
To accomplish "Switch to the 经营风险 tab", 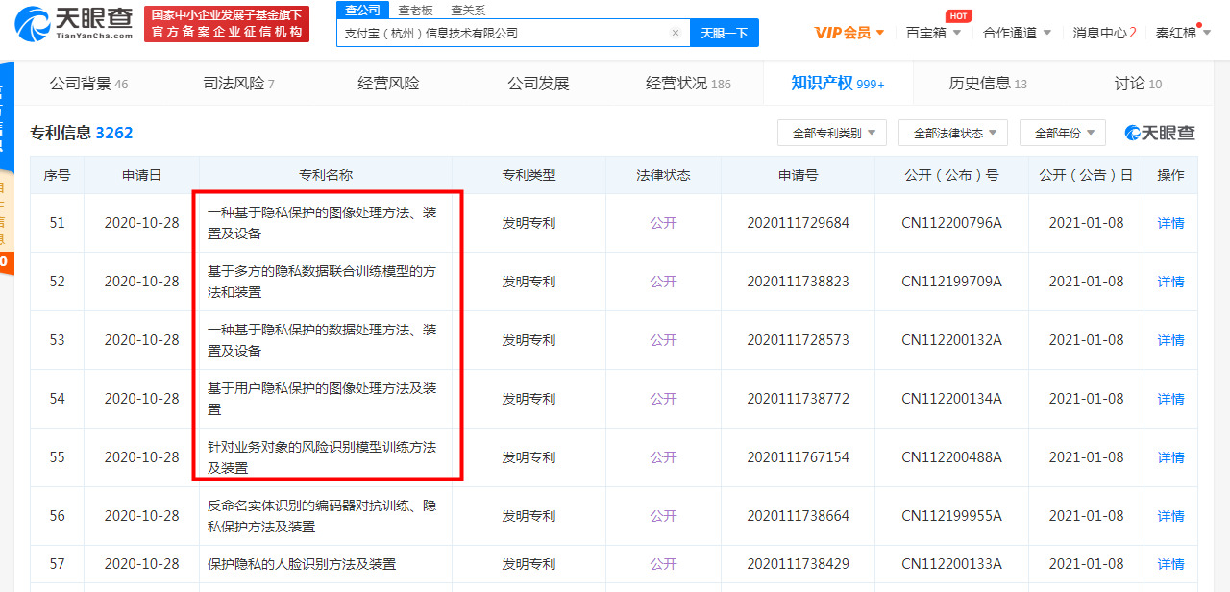I will click(388, 84).
